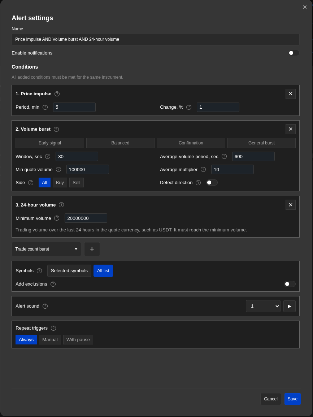Click help icon next to Repeat triggers
This screenshot has height=417, width=313.
click(53, 328)
